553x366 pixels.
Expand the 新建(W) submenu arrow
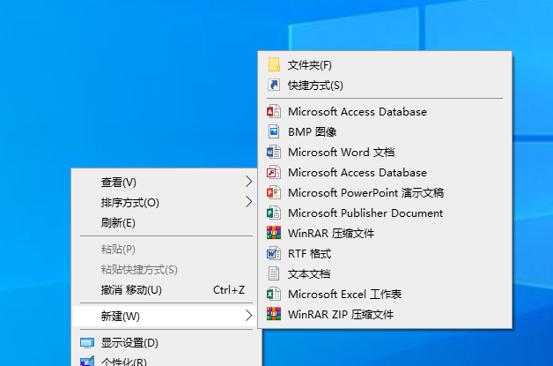click(249, 315)
